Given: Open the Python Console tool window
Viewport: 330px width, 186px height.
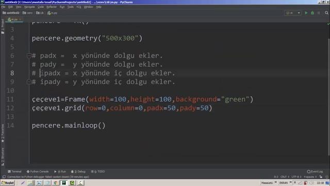Looking at the screenshot, I should [x=38, y=172].
